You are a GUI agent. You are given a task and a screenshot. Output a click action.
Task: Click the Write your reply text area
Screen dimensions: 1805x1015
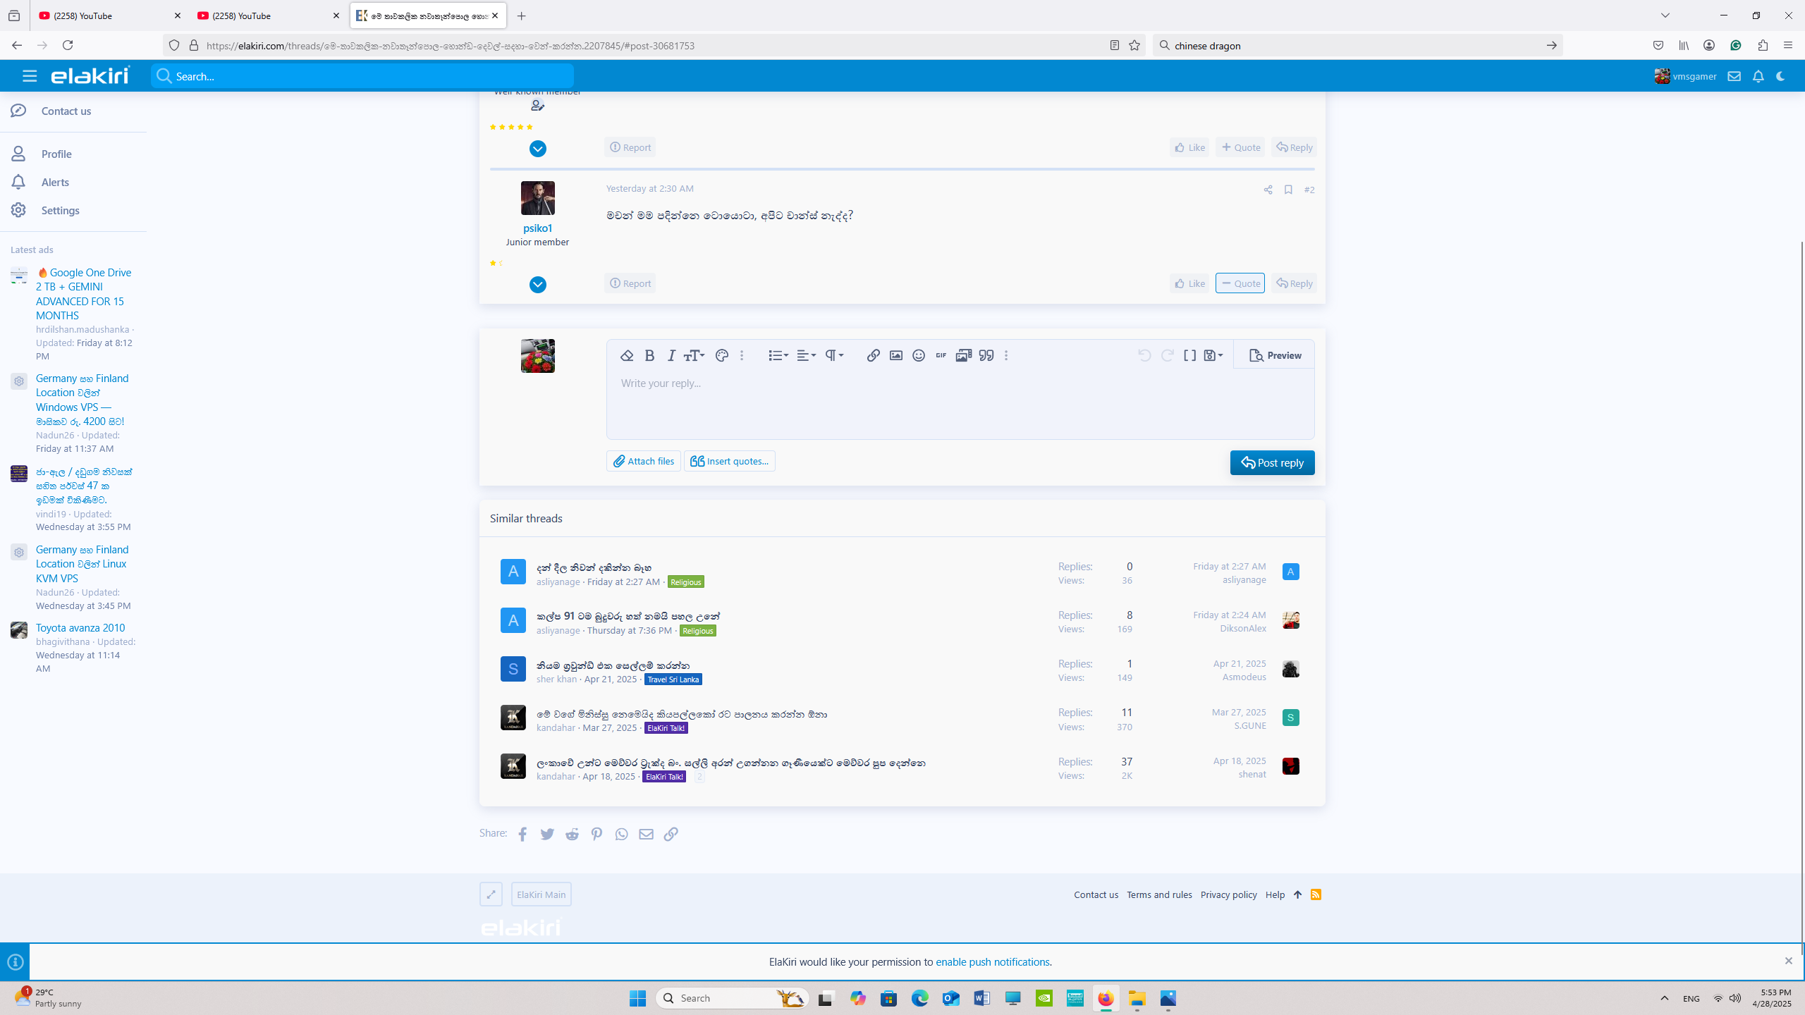click(960, 403)
